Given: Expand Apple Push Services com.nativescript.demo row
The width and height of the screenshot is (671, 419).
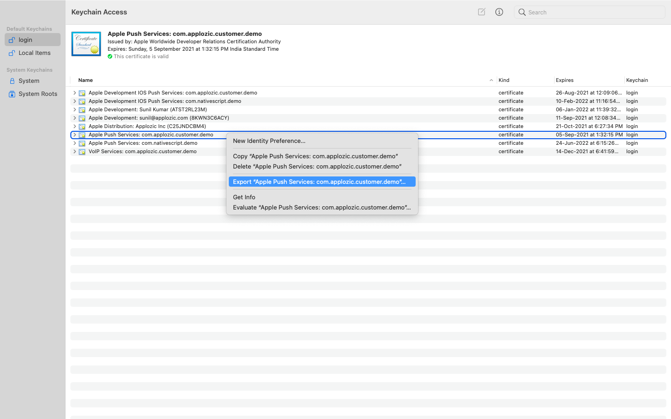Looking at the screenshot, I should [x=75, y=143].
